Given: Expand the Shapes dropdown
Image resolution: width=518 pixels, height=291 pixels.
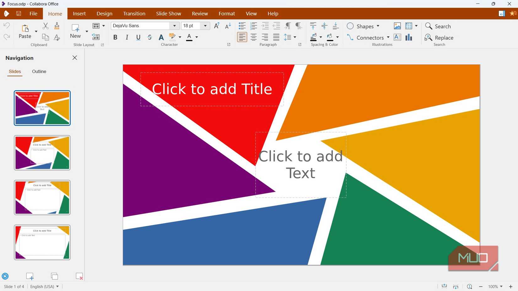Looking at the screenshot, I should pyautogui.click(x=378, y=26).
